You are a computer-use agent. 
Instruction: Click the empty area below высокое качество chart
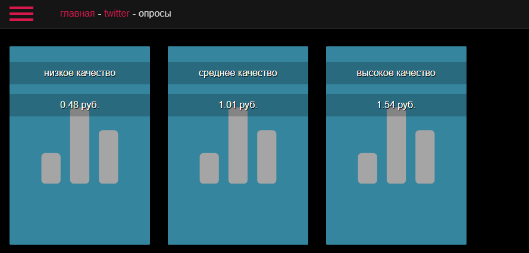[x=396, y=214]
